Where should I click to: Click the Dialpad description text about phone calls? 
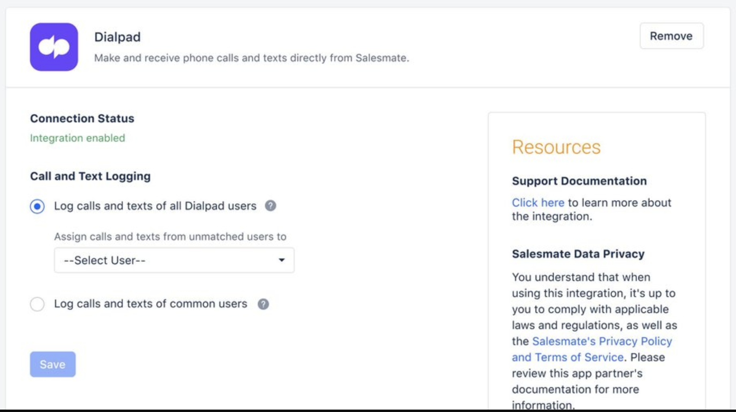pos(252,58)
